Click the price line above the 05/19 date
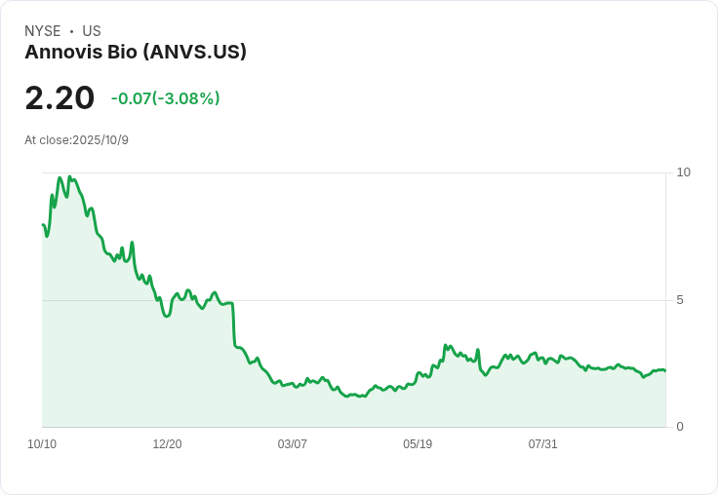This screenshot has width=718, height=495. coord(418,373)
